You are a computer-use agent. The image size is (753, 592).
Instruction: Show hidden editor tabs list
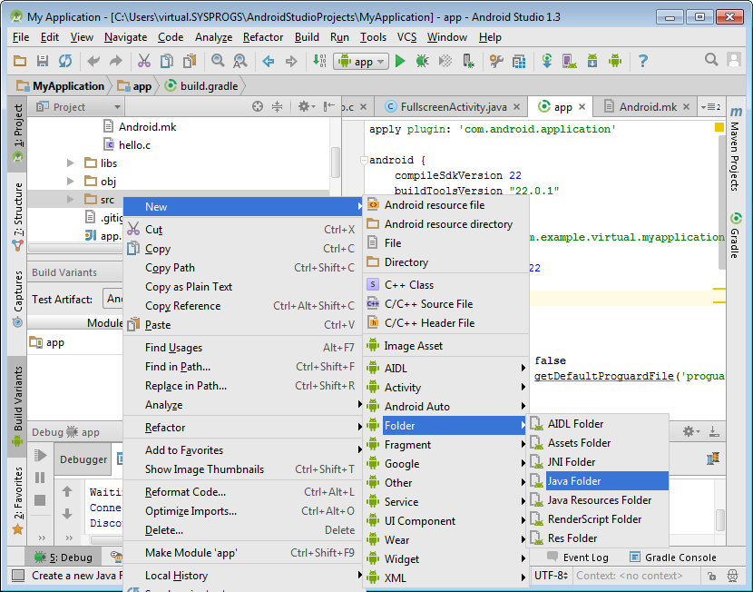click(x=711, y=106)
